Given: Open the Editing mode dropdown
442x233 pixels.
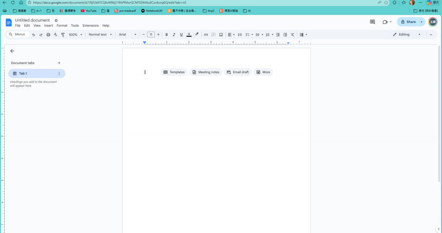Looking at the screenshot, I should 407,34.
